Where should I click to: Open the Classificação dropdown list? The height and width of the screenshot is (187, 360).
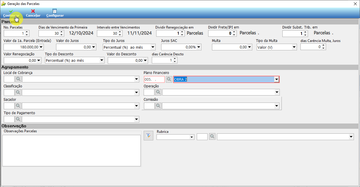click(x=136, y=92)
